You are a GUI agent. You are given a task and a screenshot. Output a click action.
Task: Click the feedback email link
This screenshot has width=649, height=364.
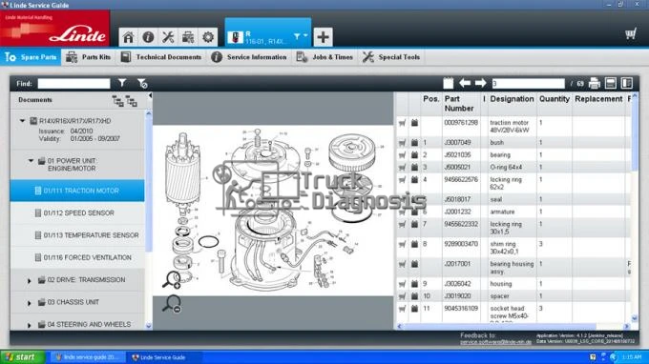(495, 342)
